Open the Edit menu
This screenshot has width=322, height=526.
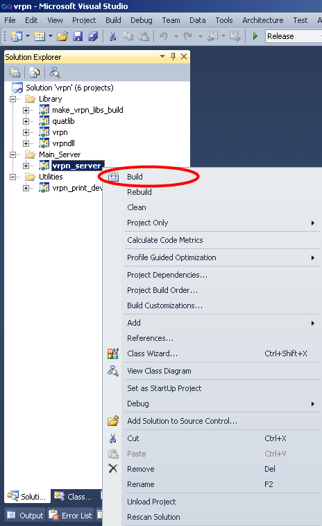pos(31,20)
